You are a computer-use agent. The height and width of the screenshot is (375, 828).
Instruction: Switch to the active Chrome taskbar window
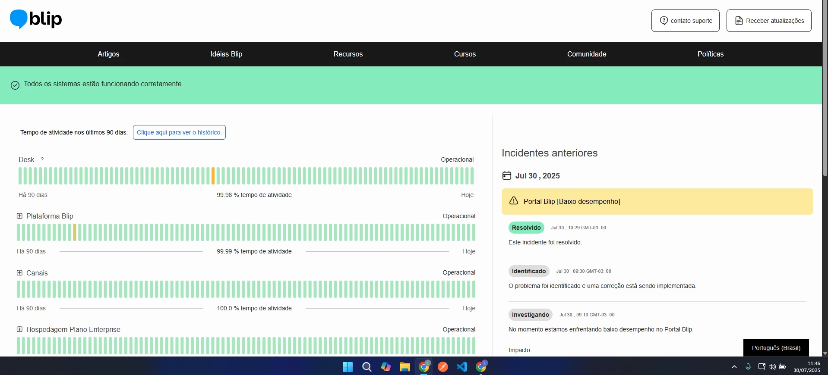[424, 367]
